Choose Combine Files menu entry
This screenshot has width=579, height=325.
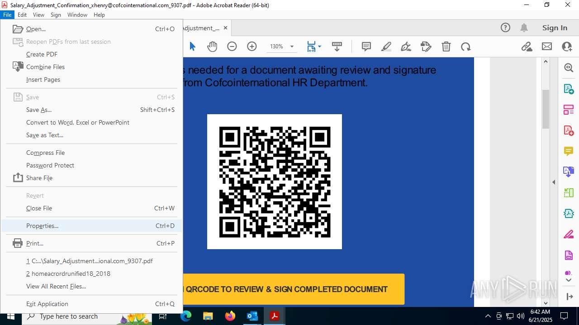point(92,67)
